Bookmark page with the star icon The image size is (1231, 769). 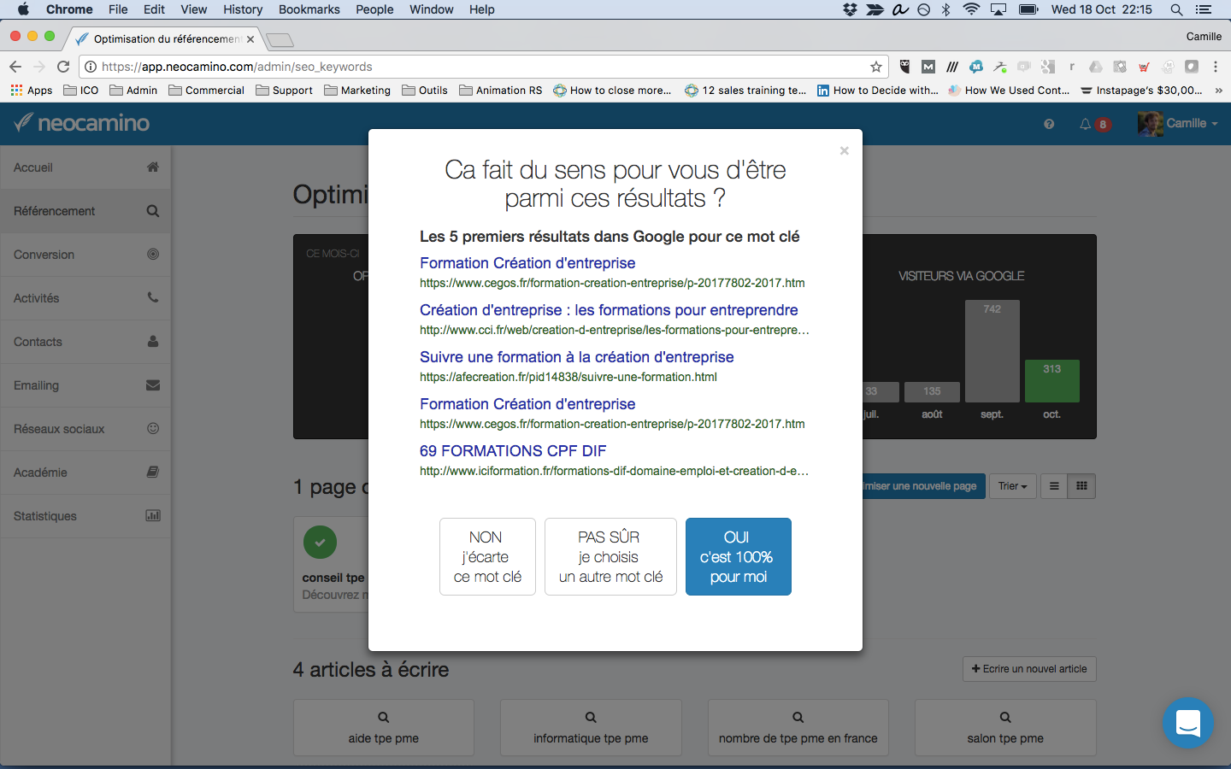(x=876, y=67)
